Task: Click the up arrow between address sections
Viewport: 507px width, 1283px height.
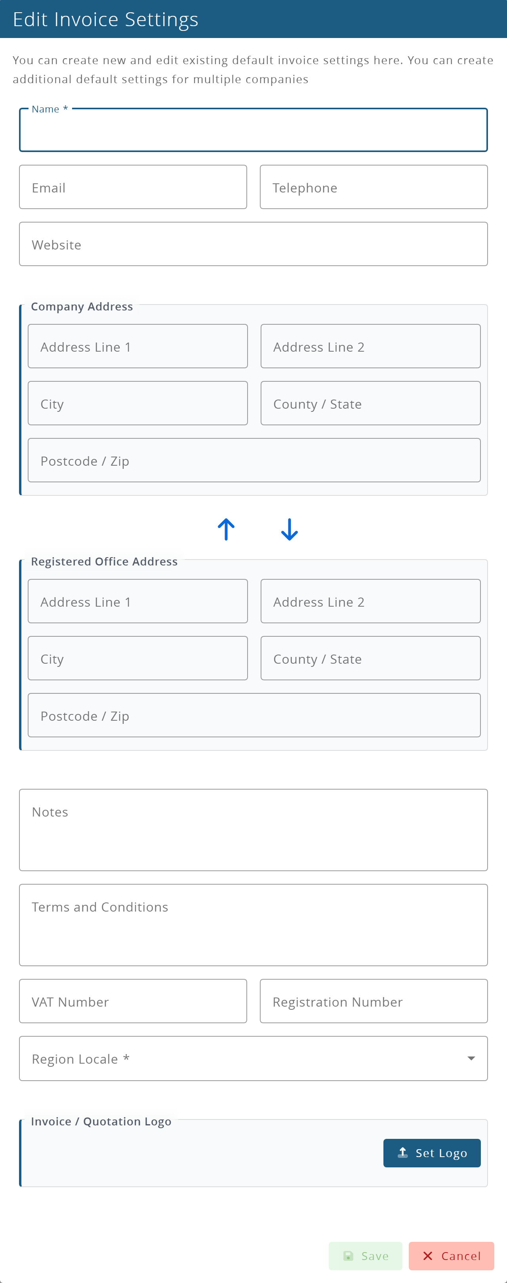Action: (226, 529)
